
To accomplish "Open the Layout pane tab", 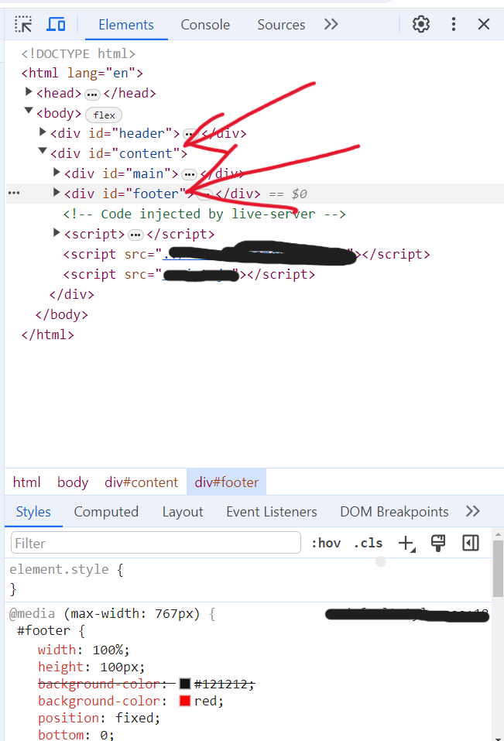I will 183,512.
